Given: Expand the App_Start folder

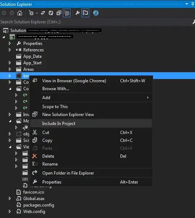Looking at the screenshot, I should click(10, 63).
